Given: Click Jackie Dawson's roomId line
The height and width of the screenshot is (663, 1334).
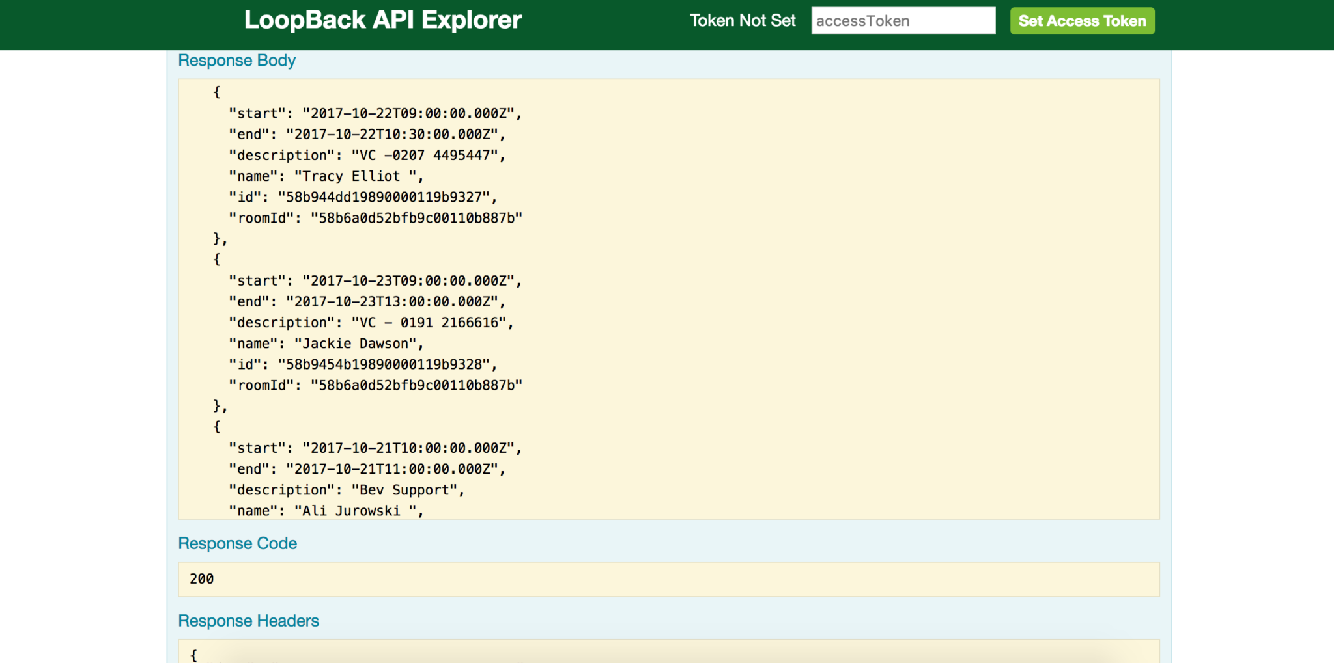Looking at the screenshot, I should click(376, 385).
